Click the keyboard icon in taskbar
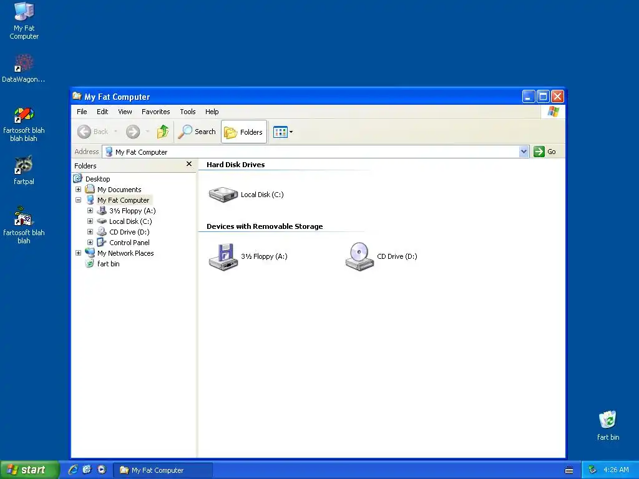Viewport: 639px width, 479px height. tap(569, 470)
